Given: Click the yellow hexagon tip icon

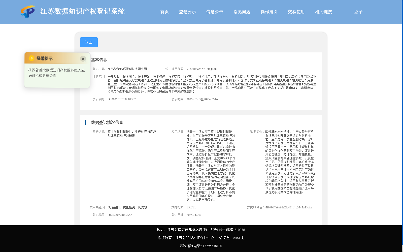Looking at the screenshot, I should (x=31, y=58).
